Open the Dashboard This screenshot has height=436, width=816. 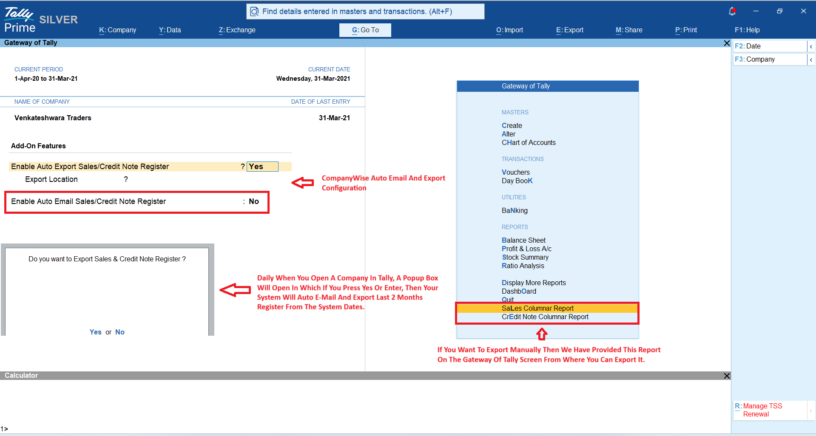pyautogui.click(x=519, y=291)
